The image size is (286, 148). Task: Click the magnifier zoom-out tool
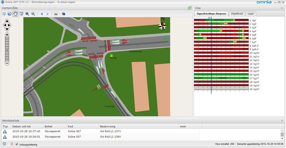coord(33,14)
